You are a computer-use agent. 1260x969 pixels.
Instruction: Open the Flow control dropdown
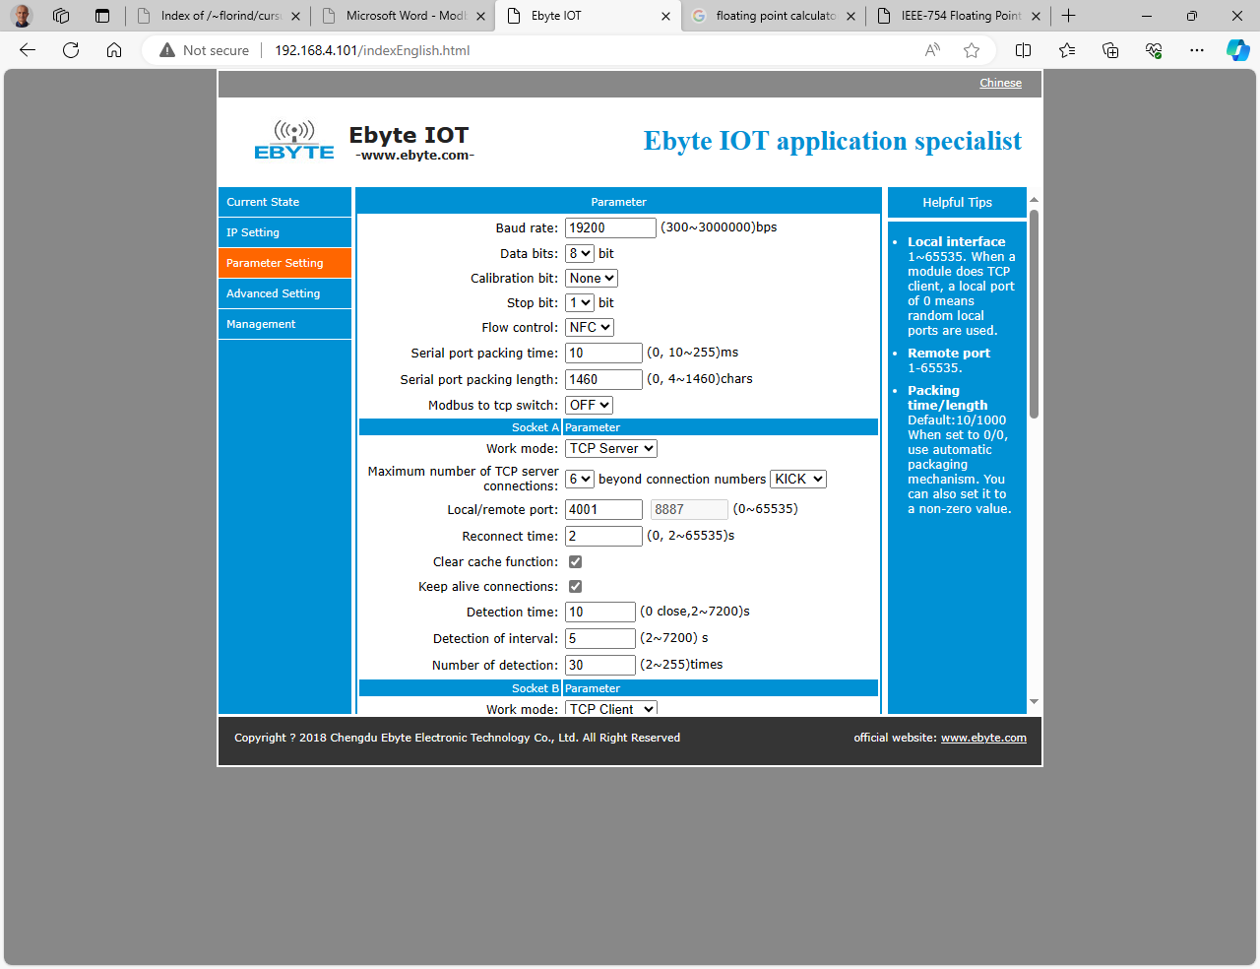[590, 327]
